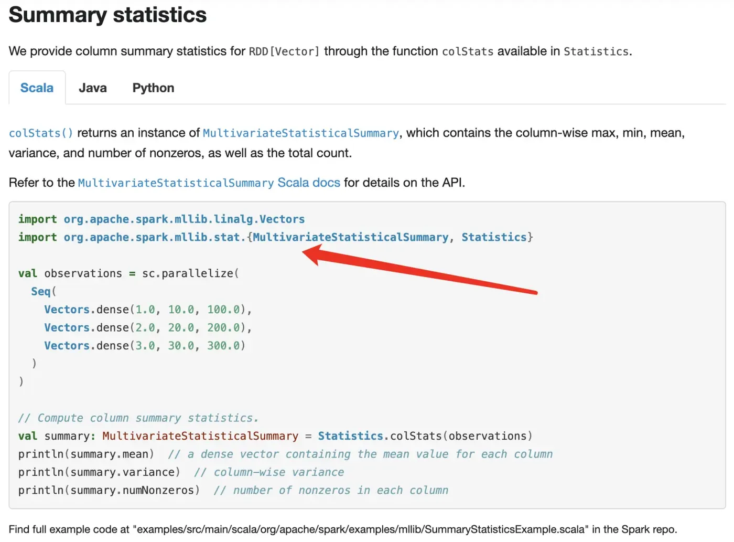Click the println(summary.variance) statement
This screenshot has width=734, height=542.
99,472
